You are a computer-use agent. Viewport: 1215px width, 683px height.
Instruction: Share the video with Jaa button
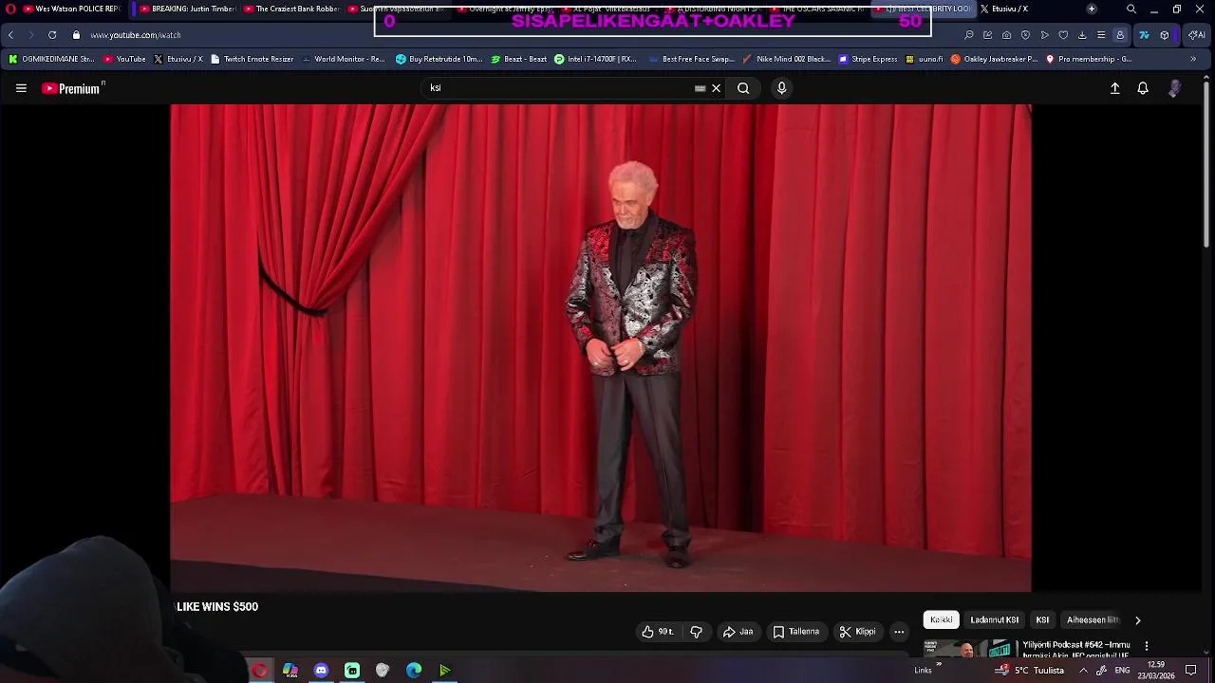(738, 632)
